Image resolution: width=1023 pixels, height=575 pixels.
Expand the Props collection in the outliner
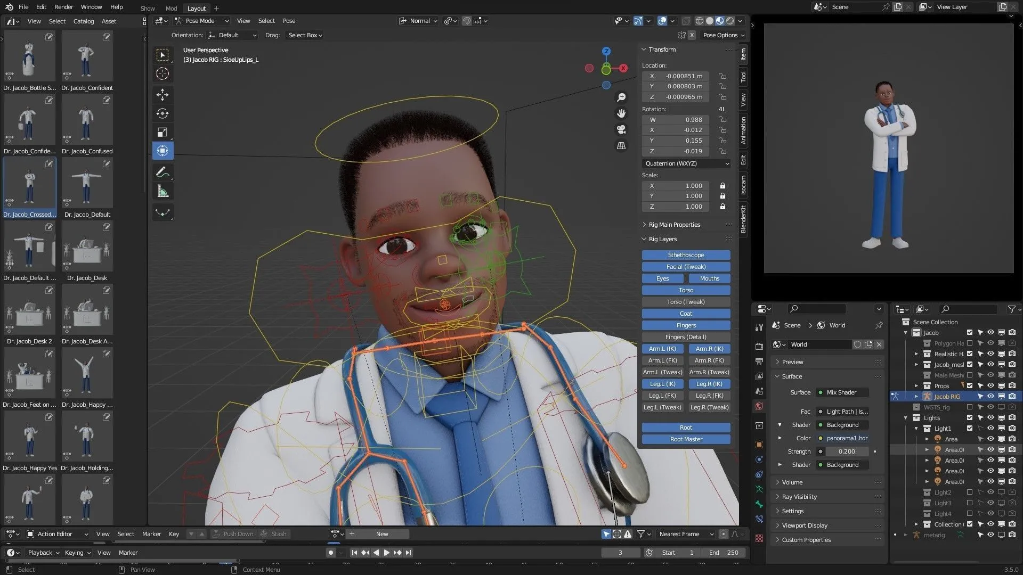(x=916, y=385)
